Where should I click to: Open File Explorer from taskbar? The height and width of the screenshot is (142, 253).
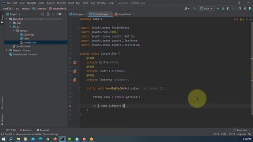(x=18, y=139)
